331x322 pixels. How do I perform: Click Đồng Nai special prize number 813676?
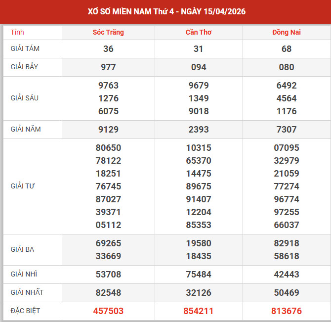coord(286,311)
